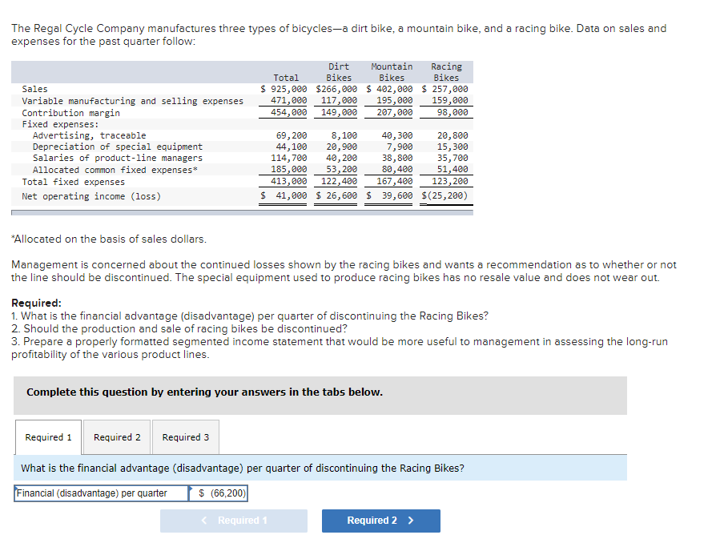Click requirement 2 text about discontinuing racing bikes
720x547 pixels.
click(x=179, y=329)
